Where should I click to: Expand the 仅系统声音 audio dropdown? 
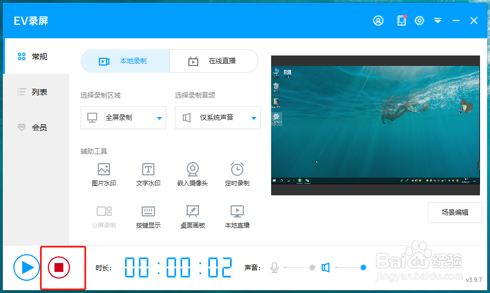(218, 118)
